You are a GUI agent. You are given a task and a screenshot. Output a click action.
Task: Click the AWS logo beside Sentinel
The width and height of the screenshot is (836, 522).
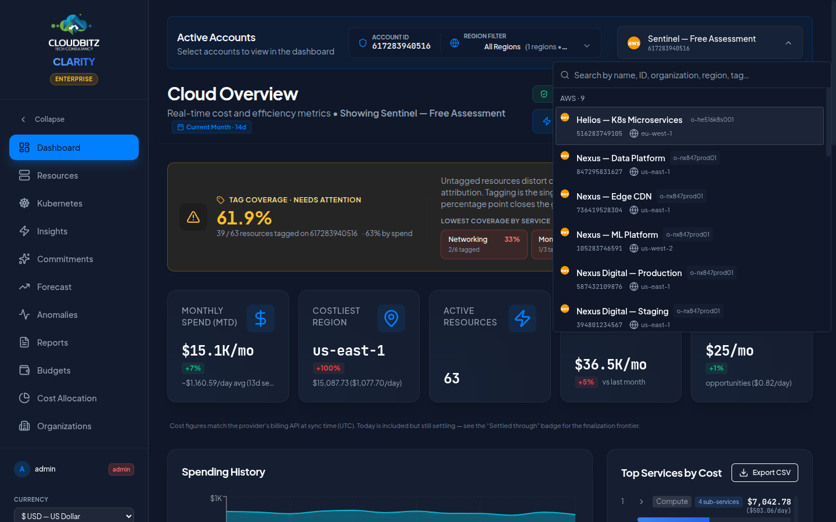pos(634,43)
